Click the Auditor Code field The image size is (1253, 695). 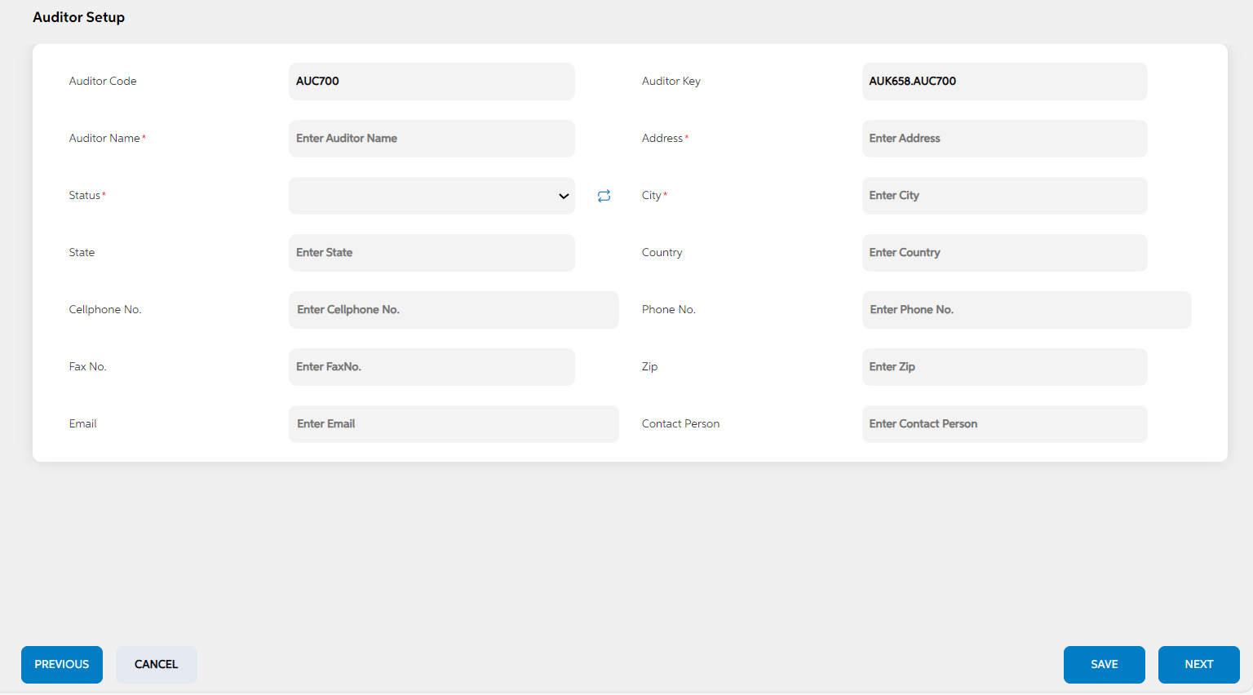coord(432,82)
